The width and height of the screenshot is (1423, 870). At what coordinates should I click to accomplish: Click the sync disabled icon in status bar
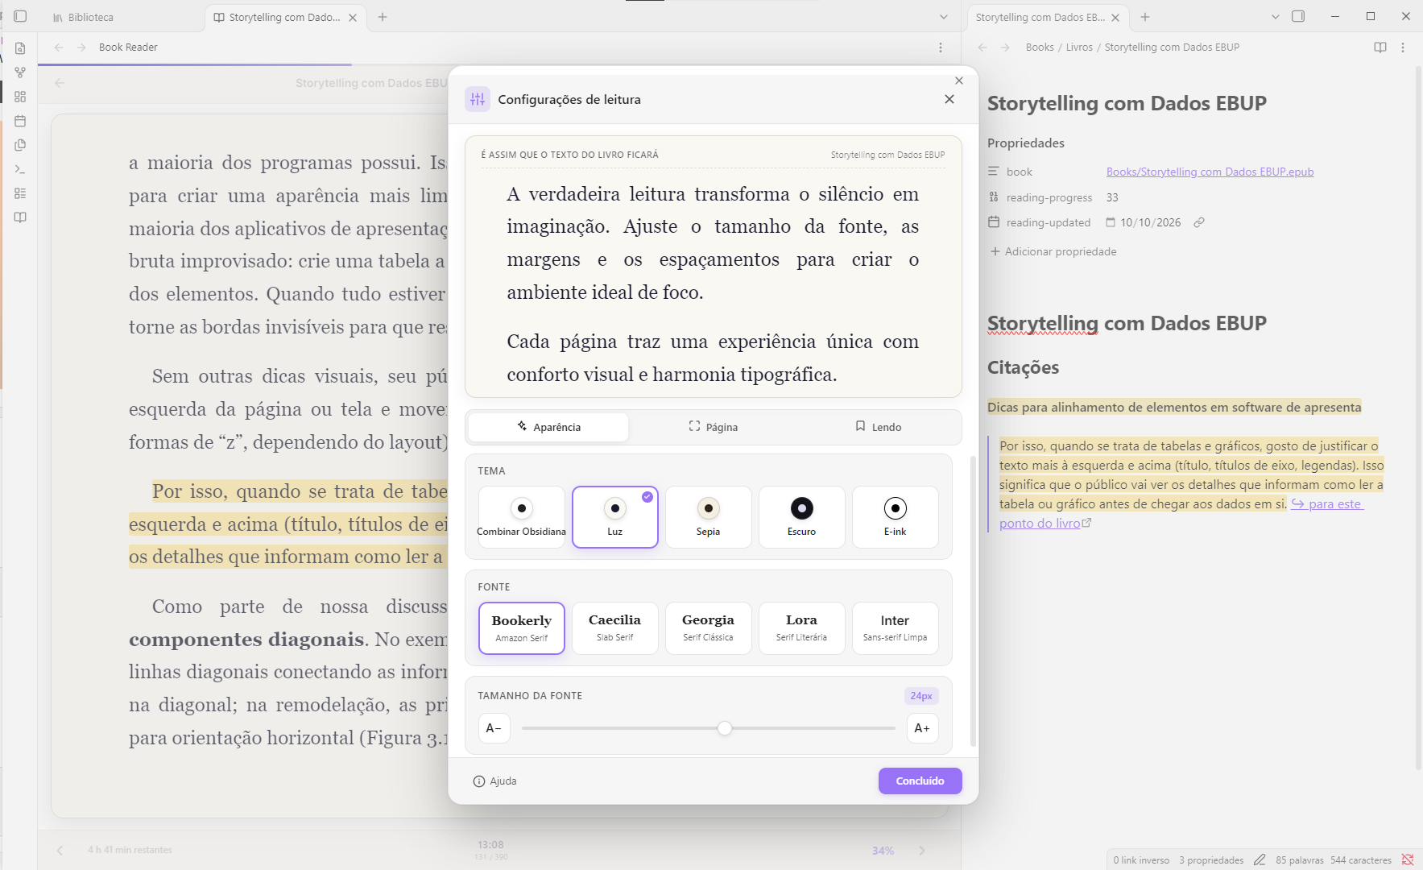1408,860
